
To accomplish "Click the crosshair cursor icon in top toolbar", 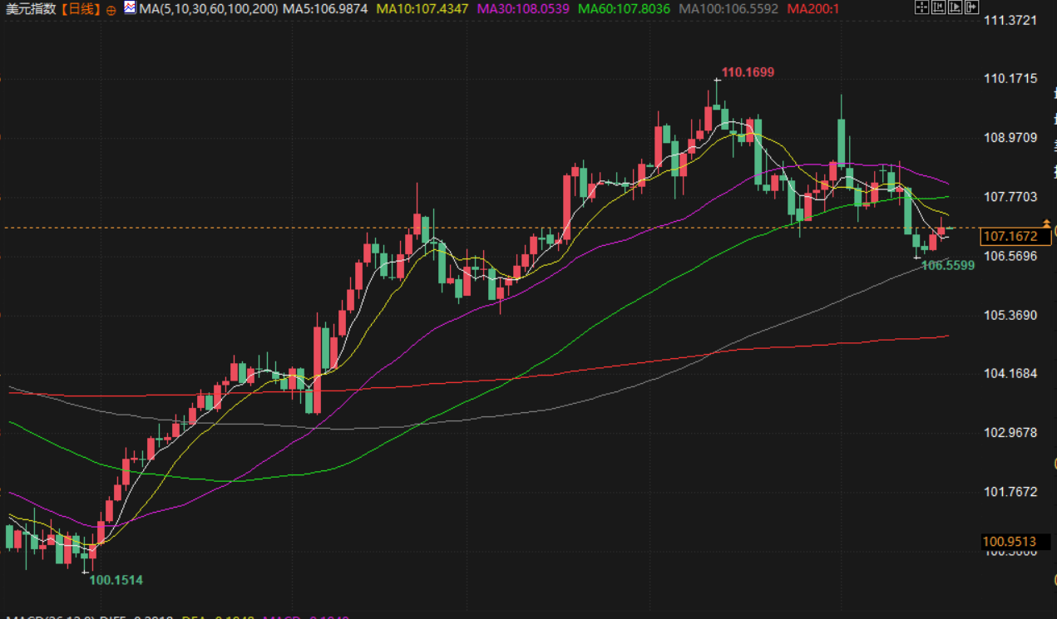I will tap(921, 8).
